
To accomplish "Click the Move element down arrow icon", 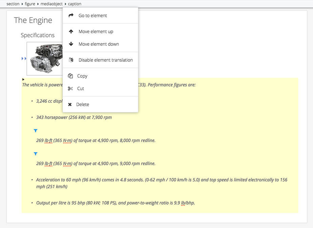I will click(x=71, y=44).
